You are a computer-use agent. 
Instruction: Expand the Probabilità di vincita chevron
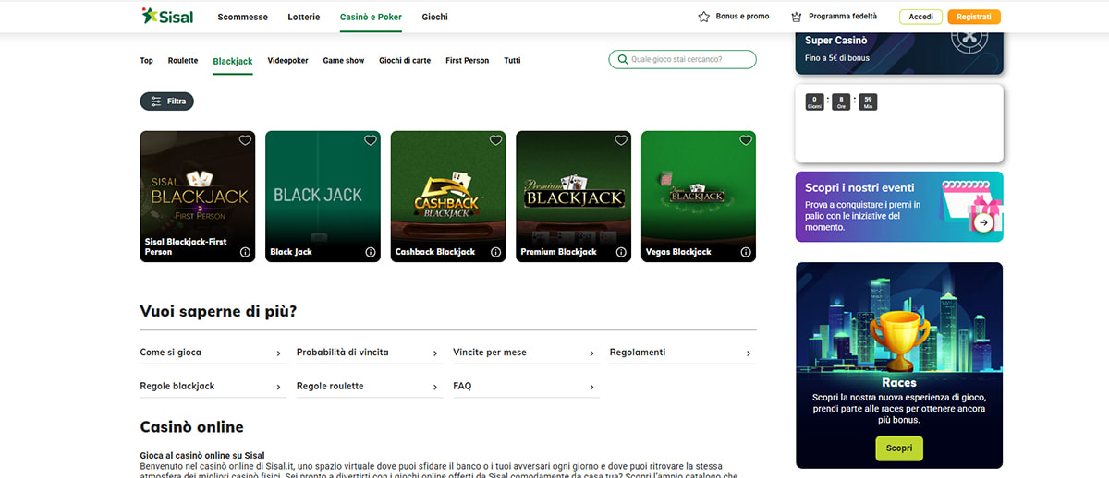(x=435, y=353)
